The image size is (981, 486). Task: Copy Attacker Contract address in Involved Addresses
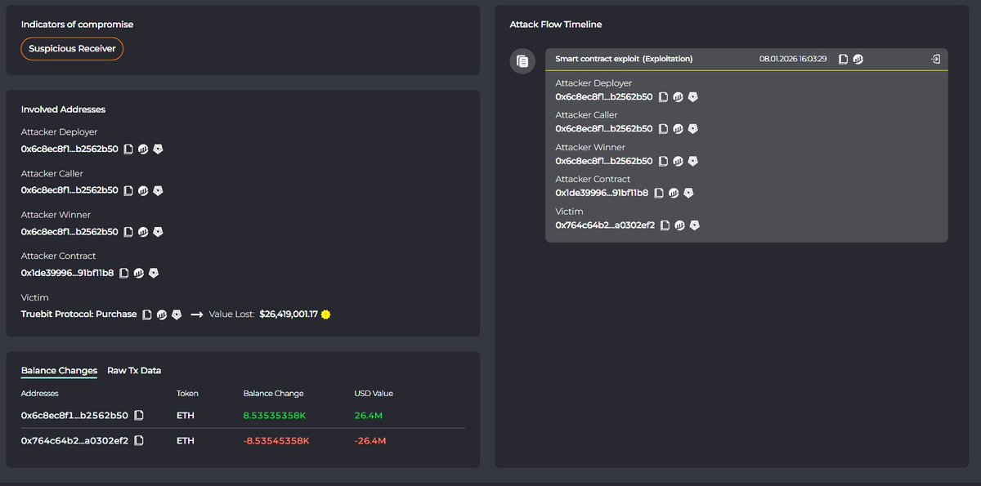point(124,273)
